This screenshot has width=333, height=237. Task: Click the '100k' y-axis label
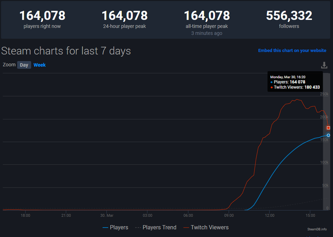click(x=324, y=162)
